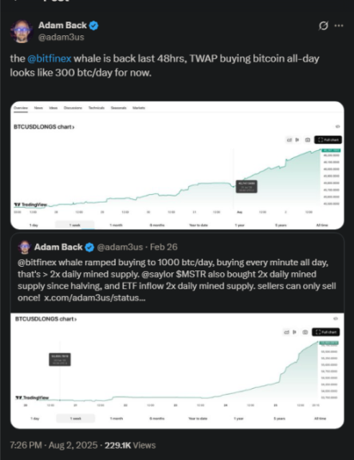Select the 1 week range in upper chart
354x460 pixels.
point(75,225)
